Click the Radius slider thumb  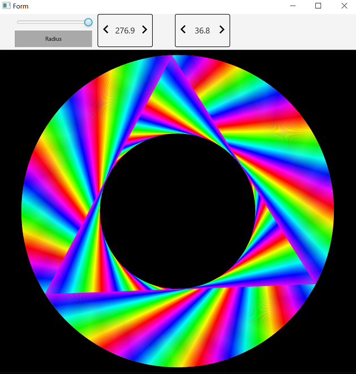[x=88, y=22]
